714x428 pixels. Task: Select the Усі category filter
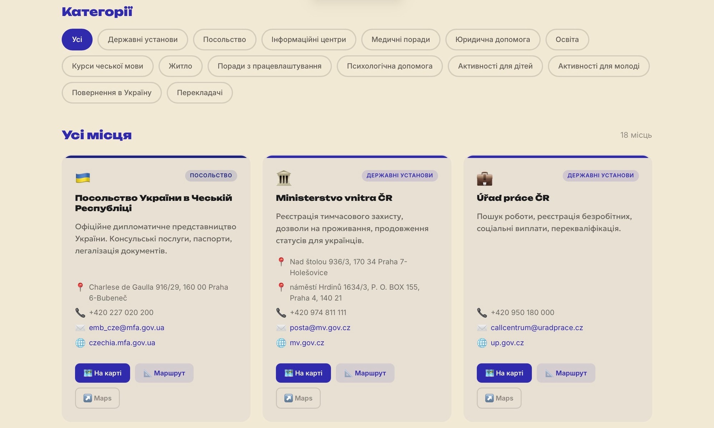pos(77,40)
